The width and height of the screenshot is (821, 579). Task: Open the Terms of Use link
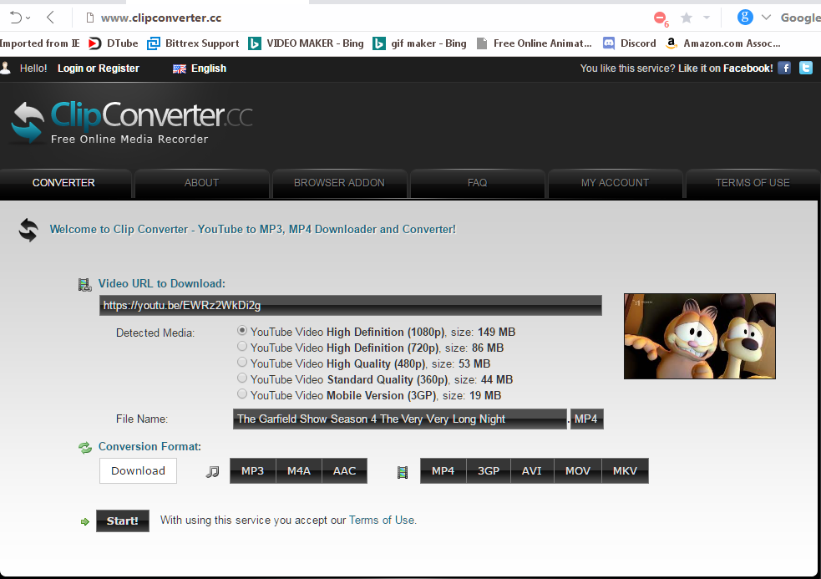[x=382, y=520]
